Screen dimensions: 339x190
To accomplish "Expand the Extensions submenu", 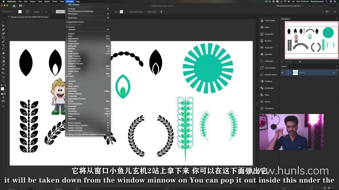I will tap(88, 18).
